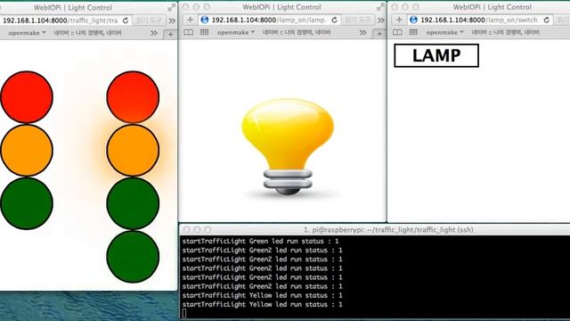Open new tab in lamp window
This screenshot has width=570, height=321.
point(379,34)
